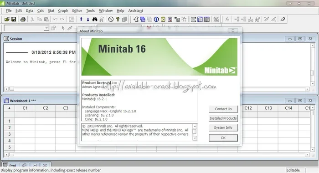This screenshot has height=173, width=319.
Task: Click Worksheet horizontal scroll left arrow
Action: (6, 155)
